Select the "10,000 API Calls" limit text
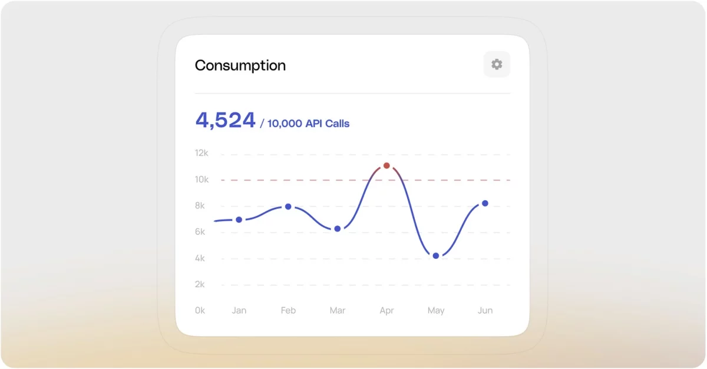 click(x=308, y=124)
